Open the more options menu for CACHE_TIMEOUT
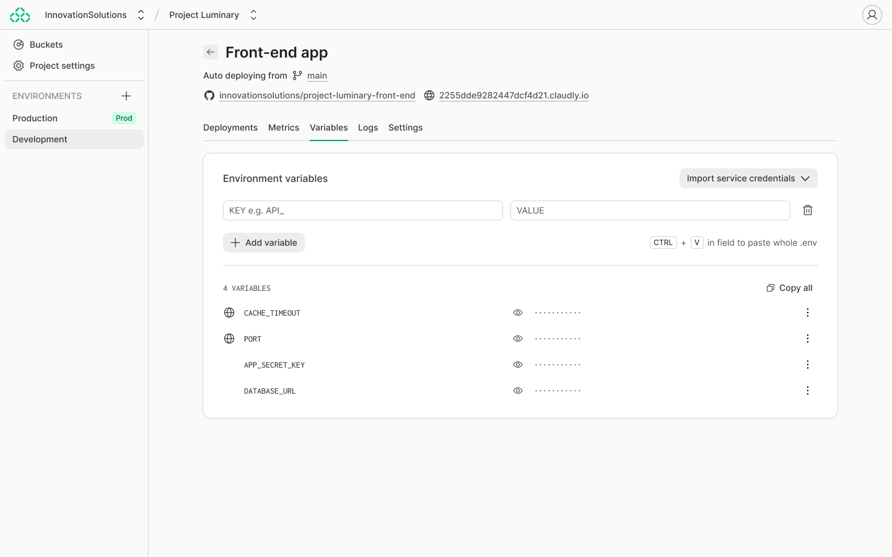 (808, 313)
